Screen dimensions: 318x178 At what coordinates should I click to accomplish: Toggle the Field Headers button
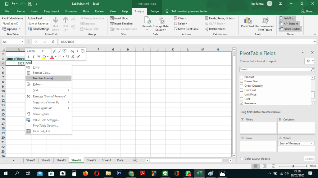[x=290, y=29]
